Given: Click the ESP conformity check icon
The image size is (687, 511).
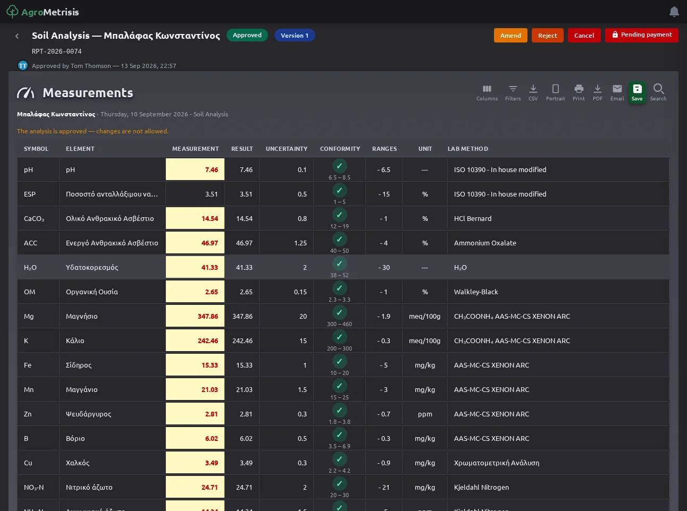Looking at the screenshot, I should pyautogui.click(x=339, y=190).
